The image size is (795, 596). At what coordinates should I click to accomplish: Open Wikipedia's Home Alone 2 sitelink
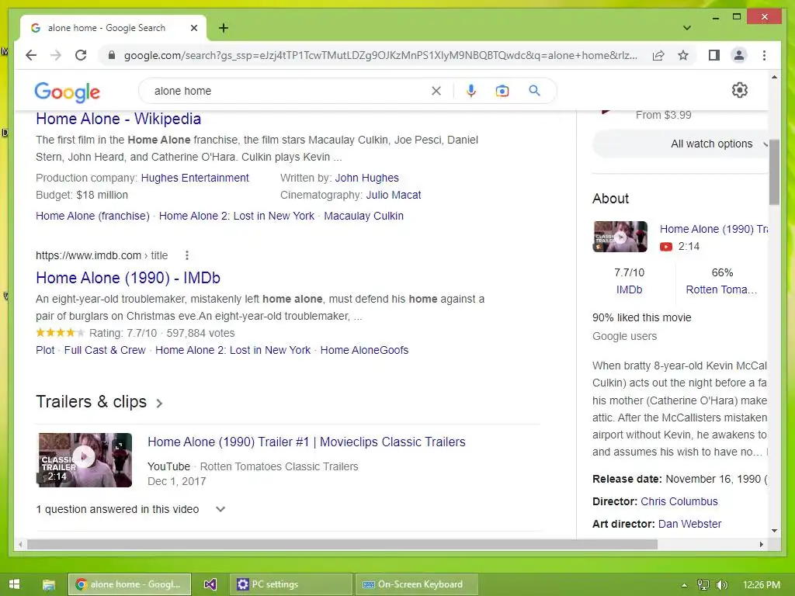[236, 216]
